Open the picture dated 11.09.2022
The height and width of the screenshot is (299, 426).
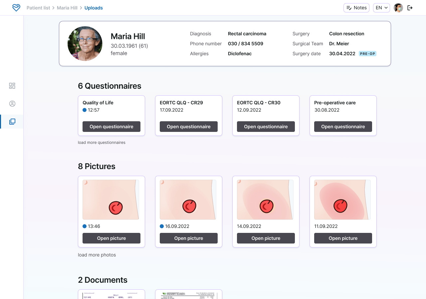pos(343,238)
